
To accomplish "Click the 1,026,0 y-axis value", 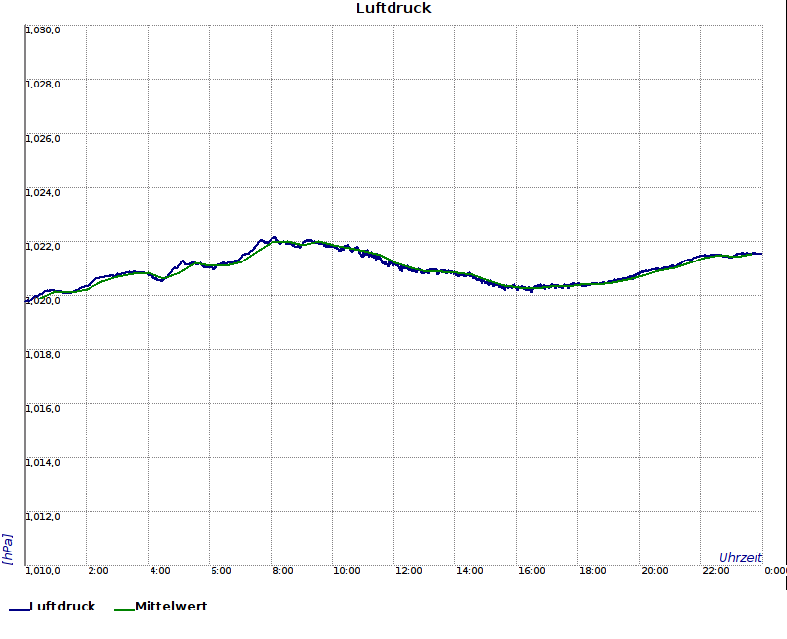I will coord(42,139).
